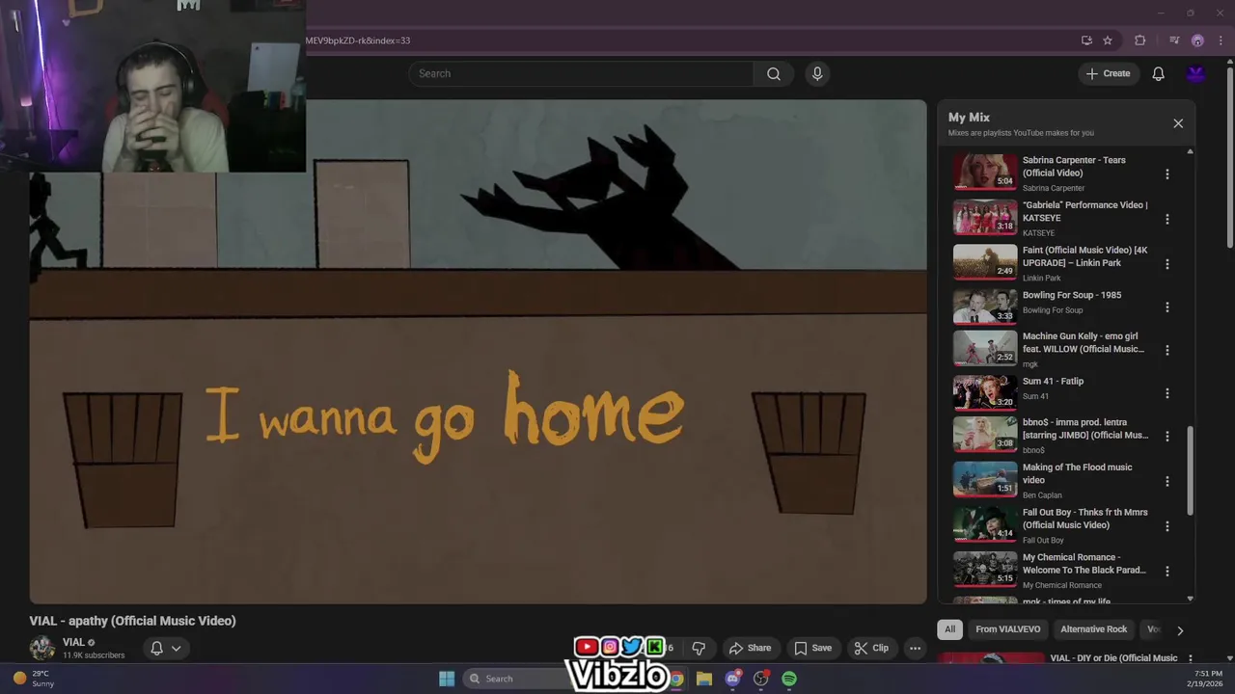Image resolution: width=1235 pixels, height=694 pixels.
Task: Open YouTube notifications bell in the header
Action: pos(1158,73)
